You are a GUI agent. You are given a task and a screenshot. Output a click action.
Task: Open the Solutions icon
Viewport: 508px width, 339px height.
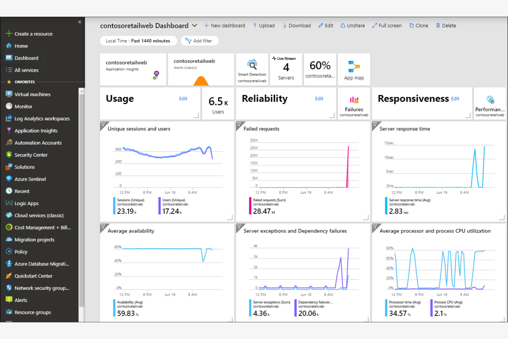tap(9, 167)
